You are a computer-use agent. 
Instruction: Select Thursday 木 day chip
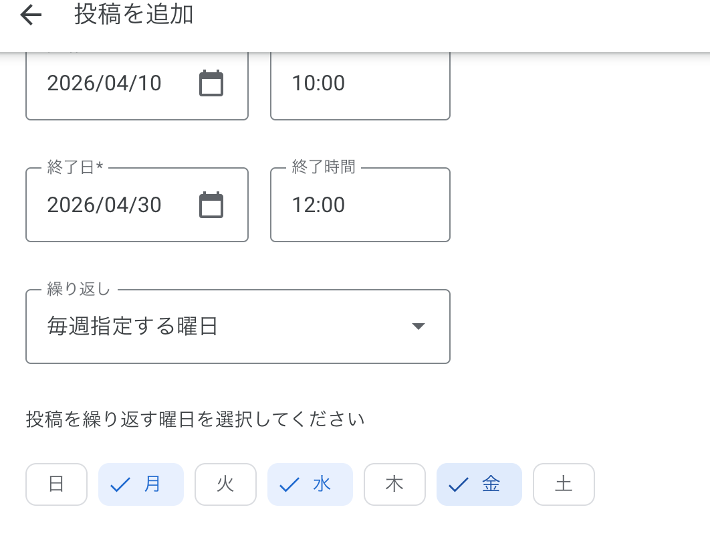coord(394,484)
